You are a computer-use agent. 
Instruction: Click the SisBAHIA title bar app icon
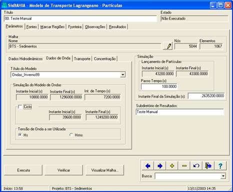(4, 5)
